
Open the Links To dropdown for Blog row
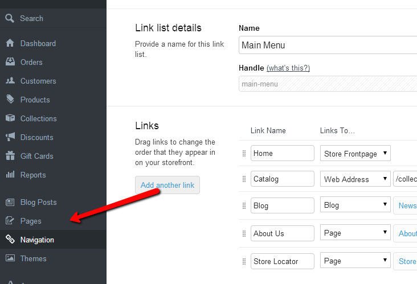355,205
